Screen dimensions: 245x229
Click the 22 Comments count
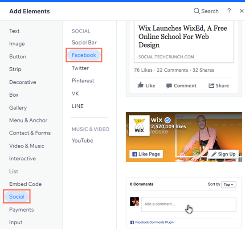[172, 70]
